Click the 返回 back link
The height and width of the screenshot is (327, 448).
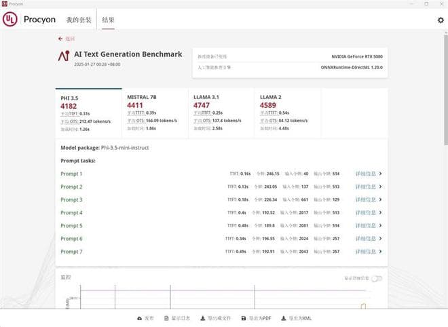[x=67, y=39]
